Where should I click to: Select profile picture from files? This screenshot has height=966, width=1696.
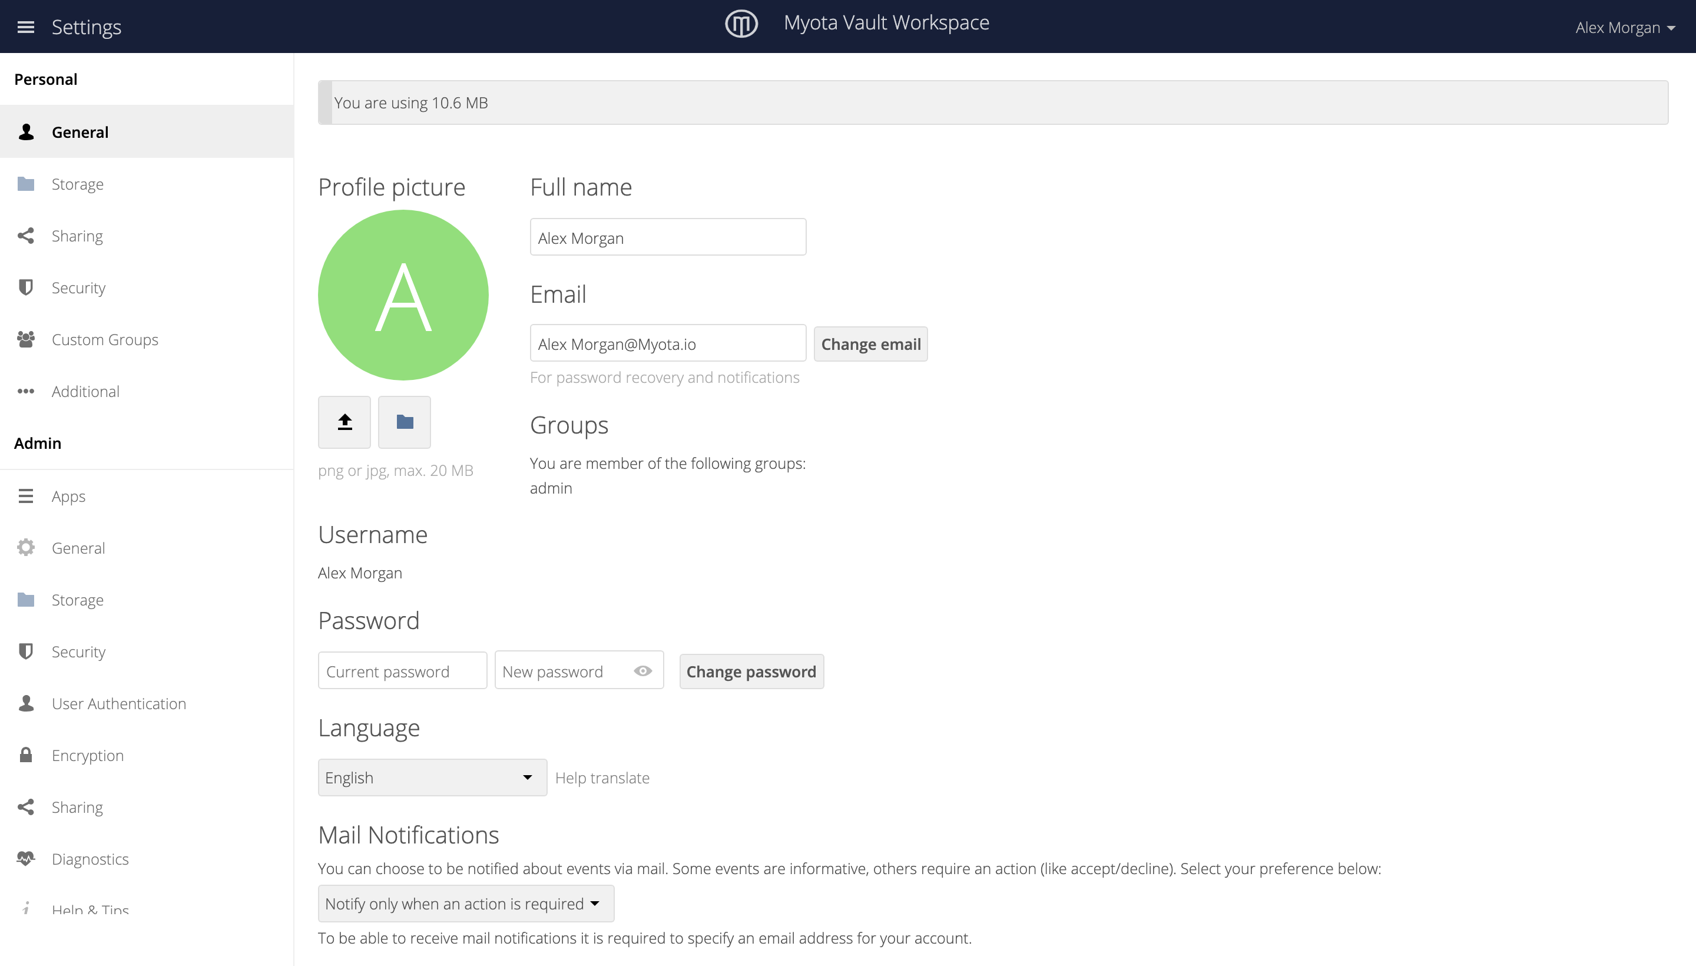pos(405,422)
